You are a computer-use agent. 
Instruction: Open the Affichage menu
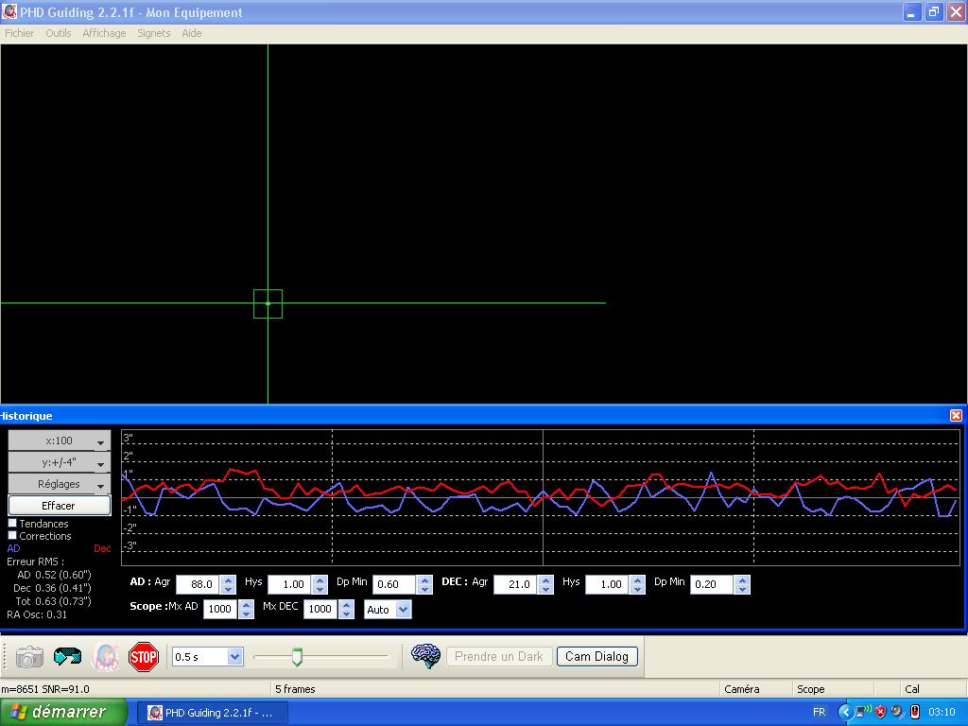pyautogui.click(x=104, y=33)
